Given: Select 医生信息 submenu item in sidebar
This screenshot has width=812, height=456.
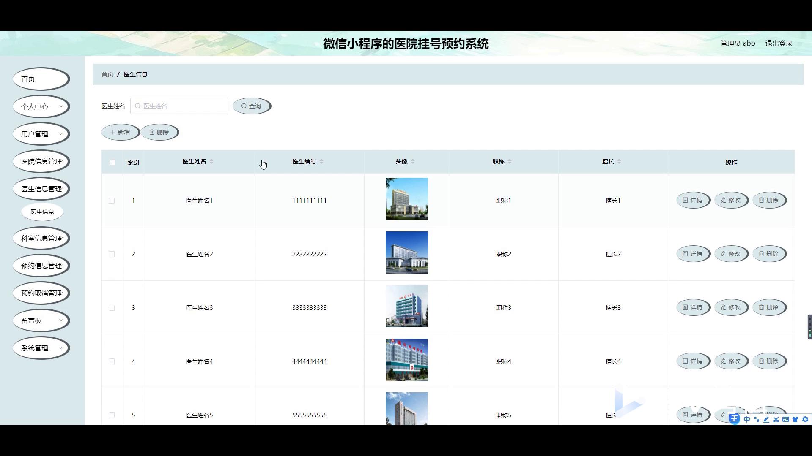Looking at the screenshot, I should 42,212.
